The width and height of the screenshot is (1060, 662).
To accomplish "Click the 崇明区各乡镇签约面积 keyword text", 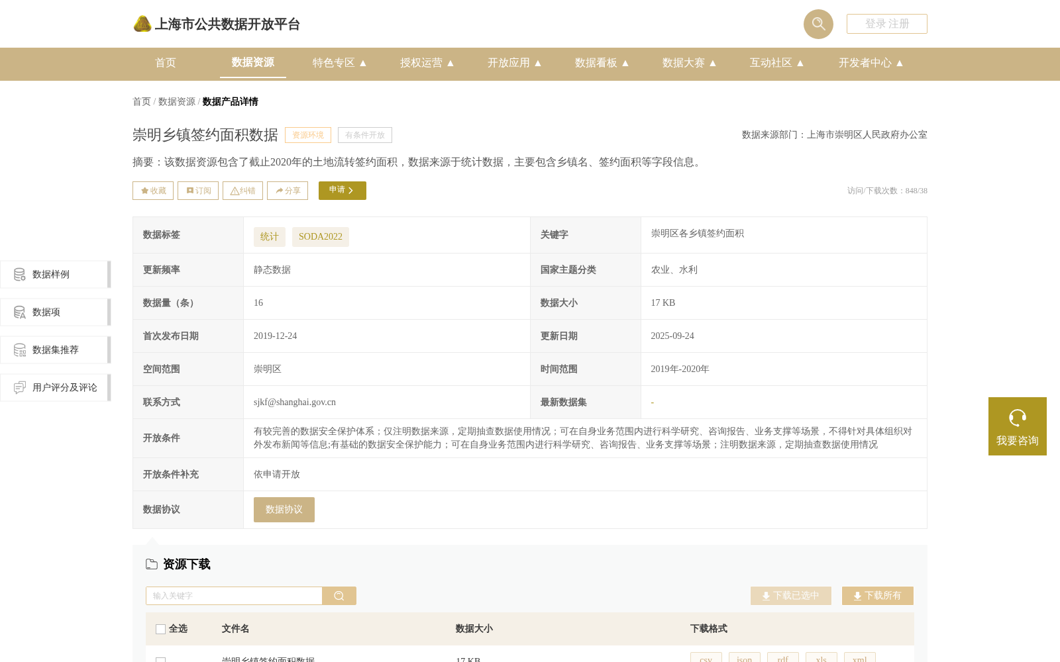I will point(698,233).
